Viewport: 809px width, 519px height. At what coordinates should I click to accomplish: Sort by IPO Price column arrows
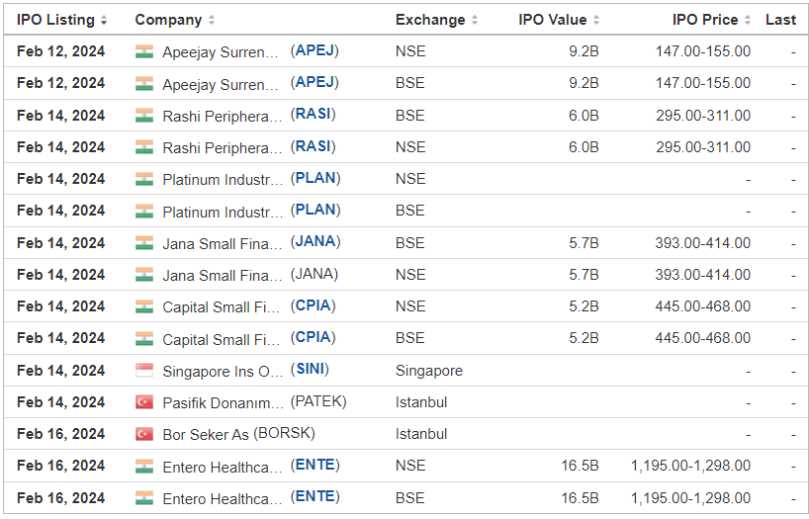[747, 20]
